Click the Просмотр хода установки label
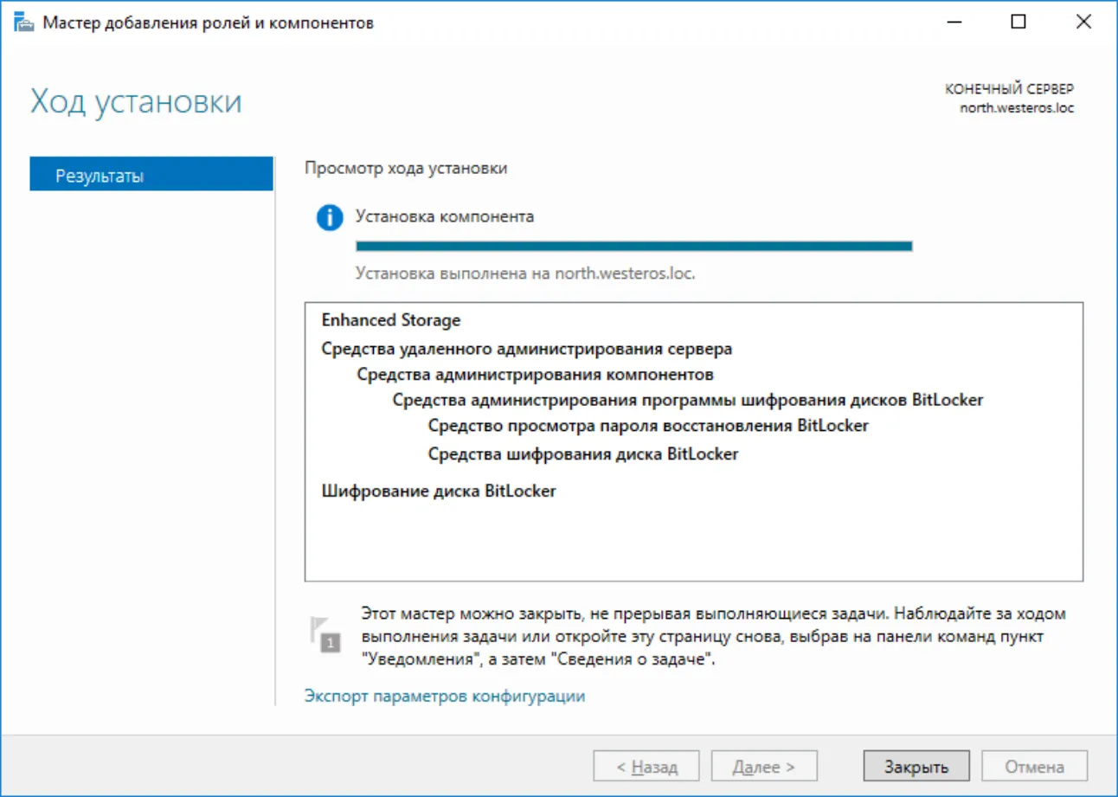The width and height of the screenshot is (1118, 797). pos(406,168)
